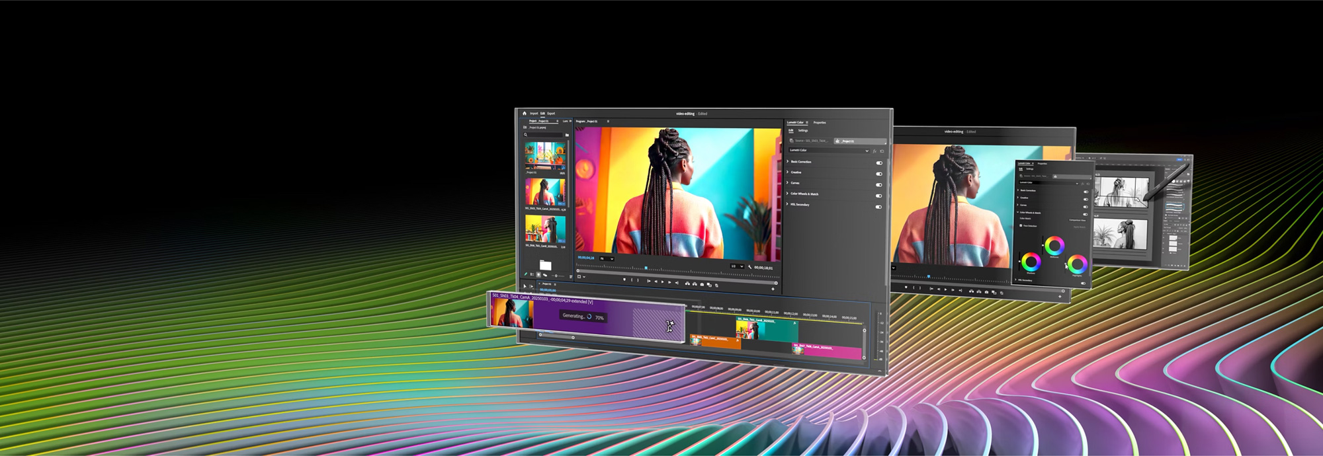Image resolution: width=1323 pixels, height=456 pixels.
Task: Click the playhead marker on Program monitor scrubber
Action: click(x=646, y=268)
